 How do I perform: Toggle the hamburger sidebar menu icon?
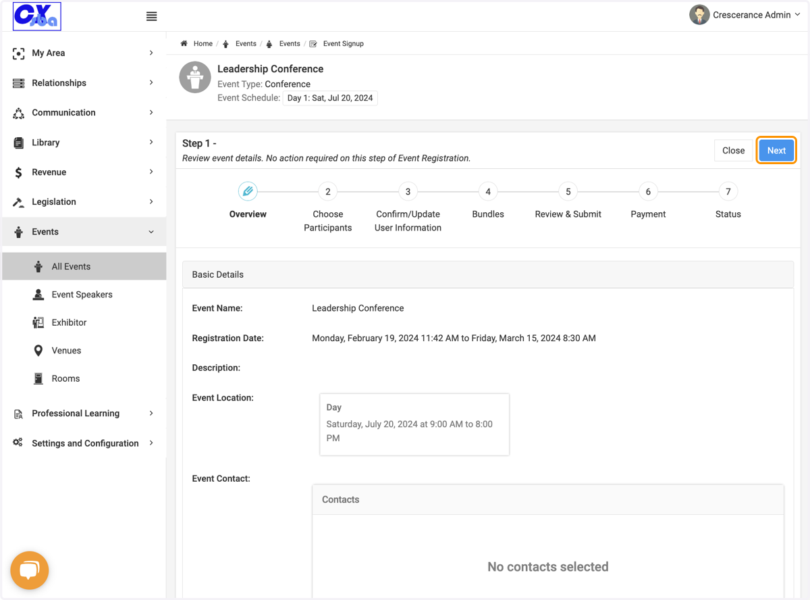pos(151,16)
